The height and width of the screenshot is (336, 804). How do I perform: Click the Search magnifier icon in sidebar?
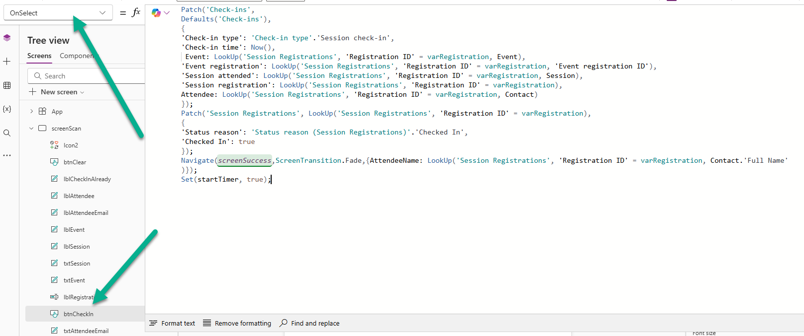click(7, 133)
